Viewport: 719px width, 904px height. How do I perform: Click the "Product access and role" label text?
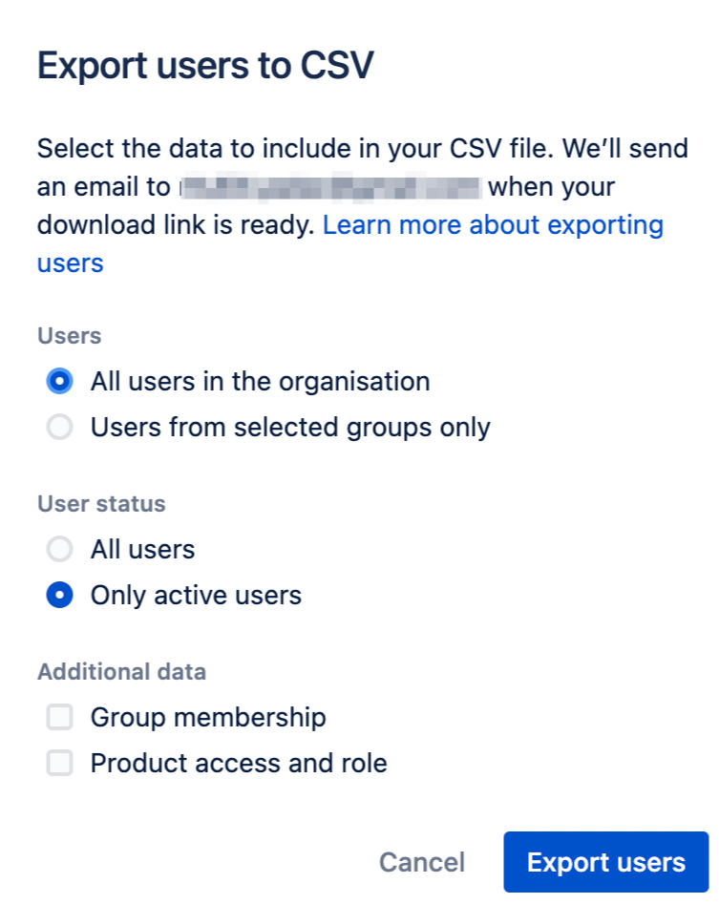[x=239, y=764]
